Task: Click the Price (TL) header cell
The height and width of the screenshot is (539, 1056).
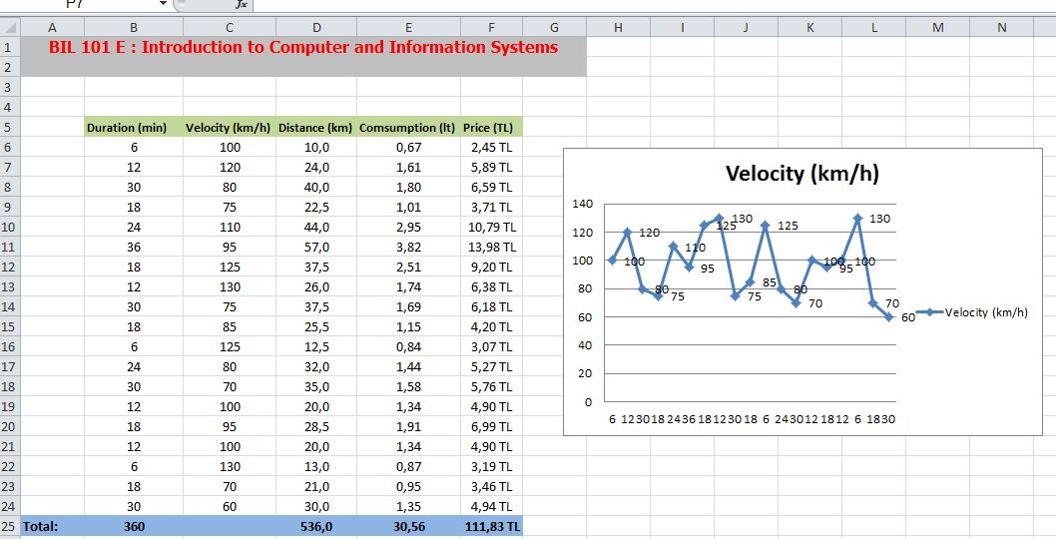Action: [492, 128]
